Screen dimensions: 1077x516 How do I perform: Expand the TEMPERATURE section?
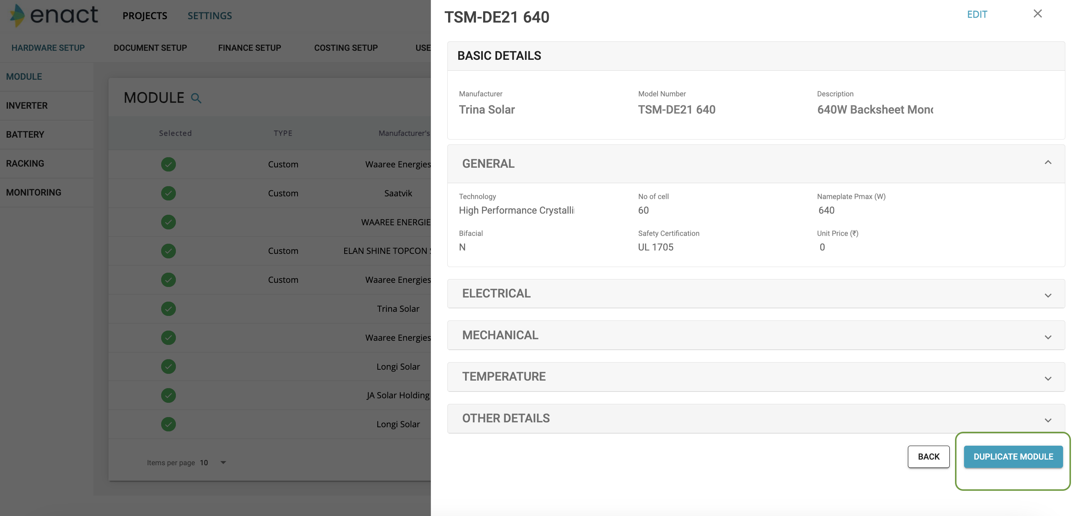(1047, 378)
